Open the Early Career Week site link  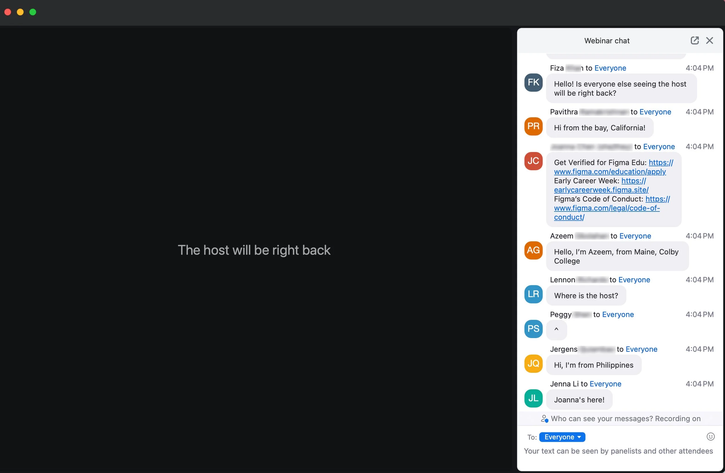coord(601,189)
